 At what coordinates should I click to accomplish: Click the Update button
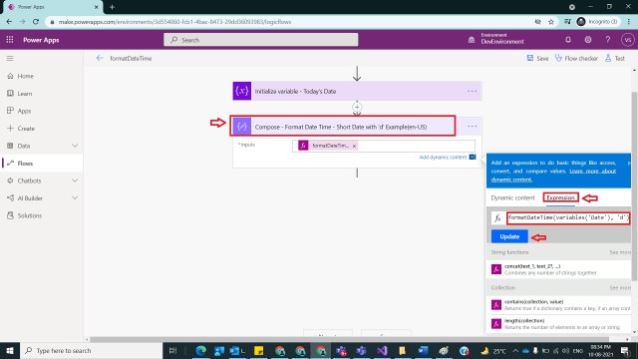pyautogui.click(x=509, y=236)
